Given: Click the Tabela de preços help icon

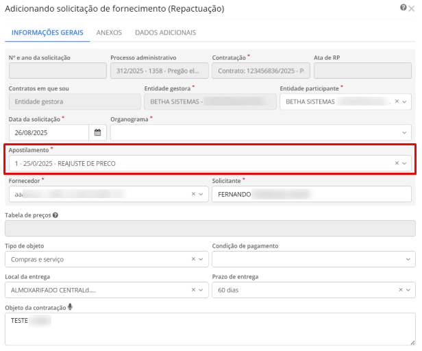Looking at the screenshot, I should 55,215.
